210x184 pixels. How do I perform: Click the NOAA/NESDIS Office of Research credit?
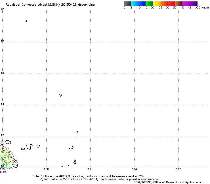[x=167, y=182]
